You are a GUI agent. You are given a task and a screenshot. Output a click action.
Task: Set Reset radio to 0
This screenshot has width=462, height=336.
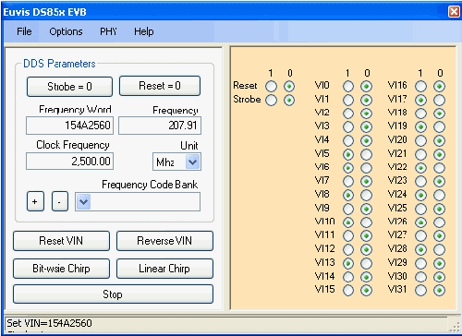pos(289,86)
